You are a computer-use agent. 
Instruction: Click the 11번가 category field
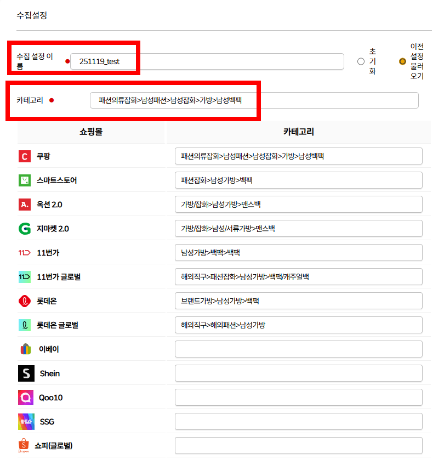click(x=299, y=253)
